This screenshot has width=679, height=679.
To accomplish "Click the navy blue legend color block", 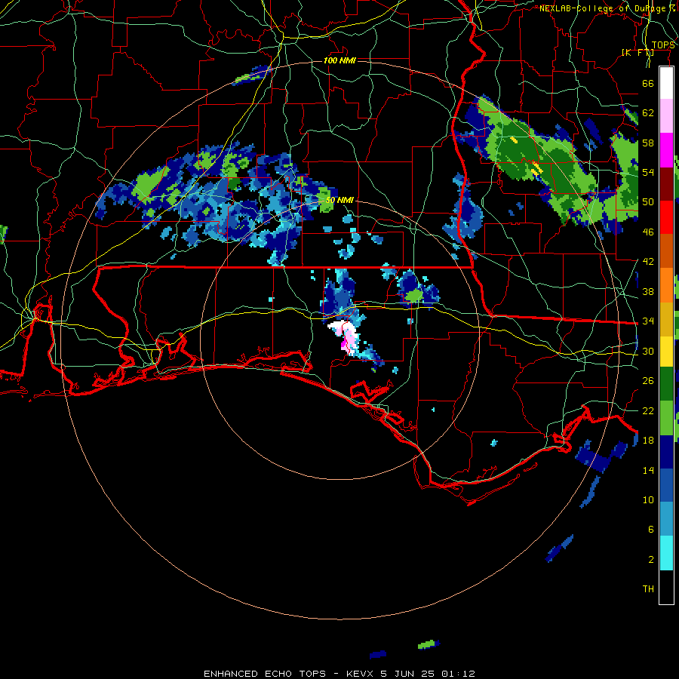I will pos(666,452).
